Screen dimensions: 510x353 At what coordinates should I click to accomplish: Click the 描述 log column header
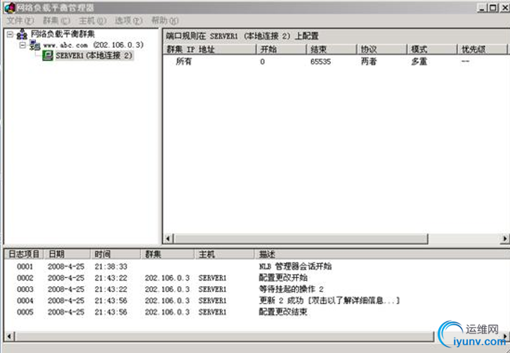(382, 254)
